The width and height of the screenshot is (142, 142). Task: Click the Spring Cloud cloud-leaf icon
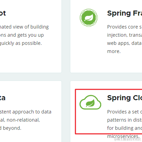[x=90, y=102]
